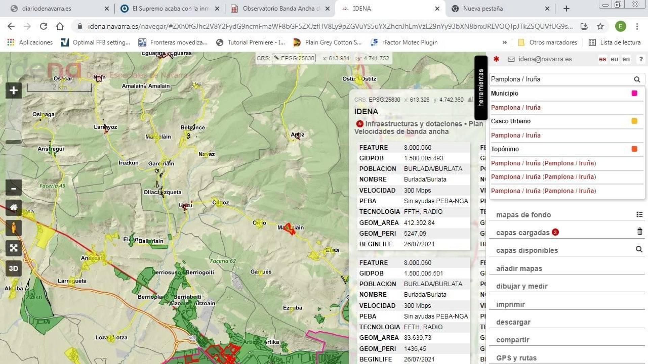This screenshot has width=648, height=364.
Task: Click the home view icon
Action: 13,208
